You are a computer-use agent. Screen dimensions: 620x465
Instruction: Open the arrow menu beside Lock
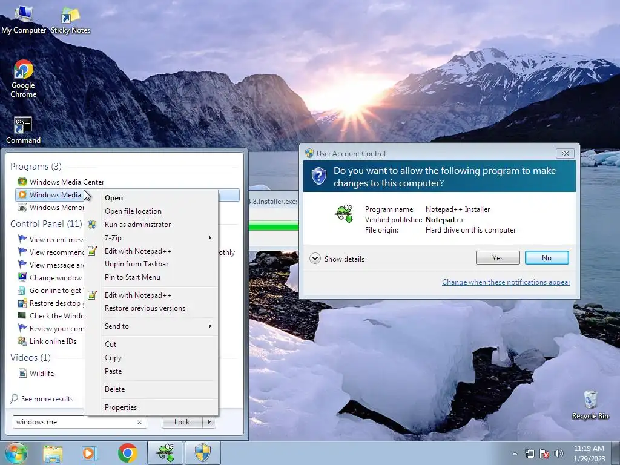coord(209,422)
